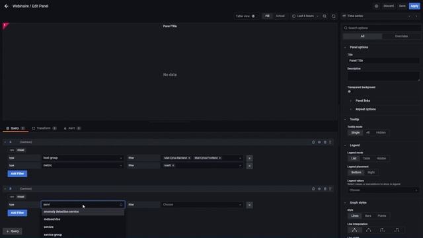Viewport: 423px width, 238px height.
Task: Delete query A with the trash icon
Action: 325,142
